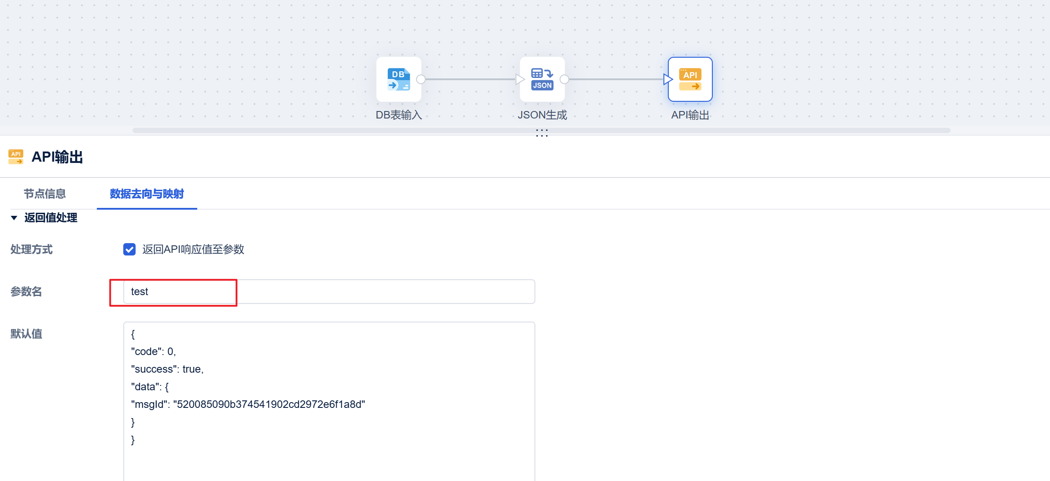Focus the 参数名 input field

[x=329, y=292]
